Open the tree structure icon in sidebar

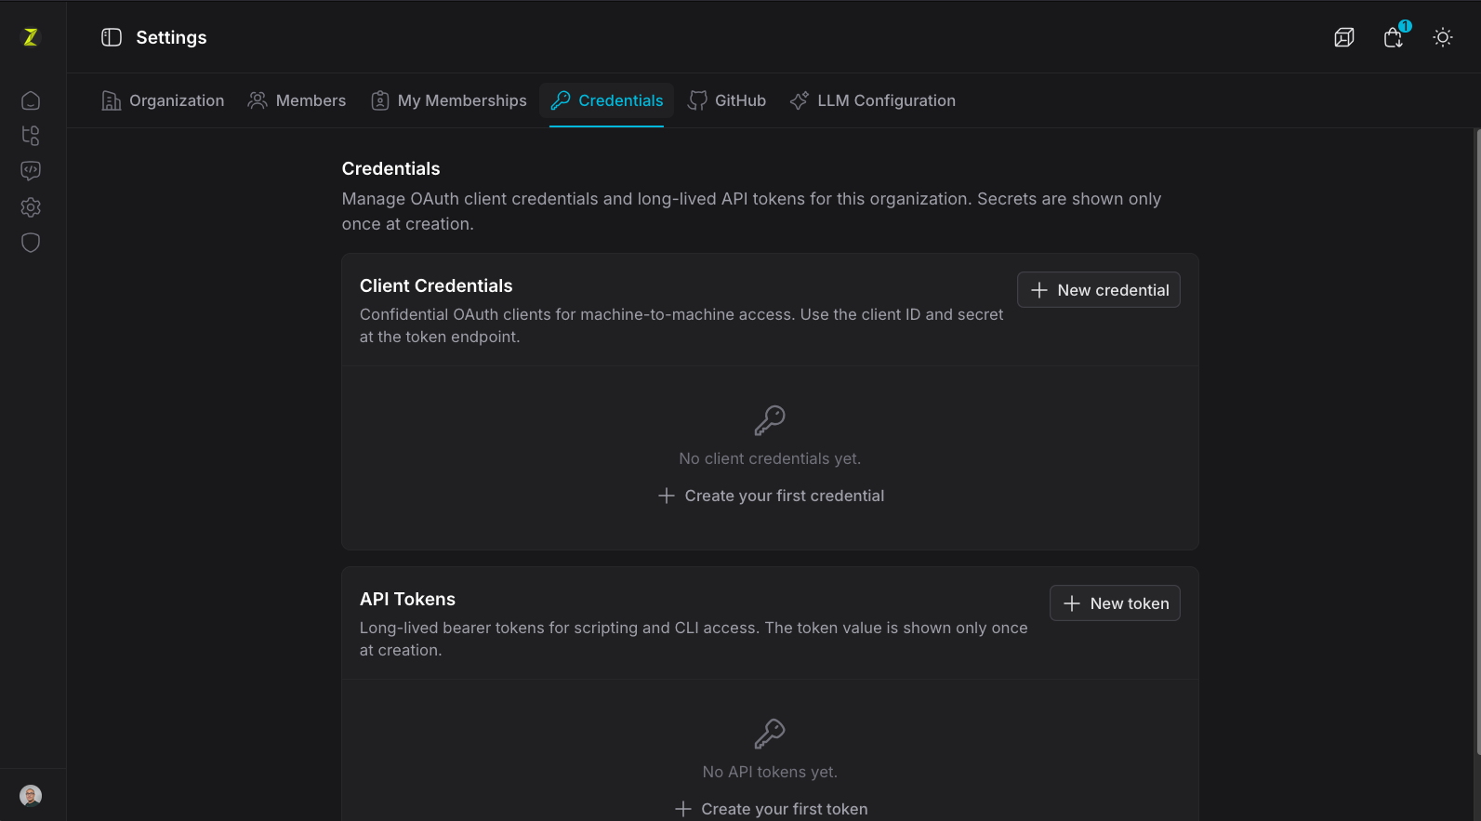pyautogui.click(x=31, y=136)
